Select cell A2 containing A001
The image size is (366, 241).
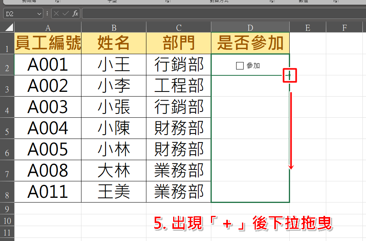[x=48, y=65]
